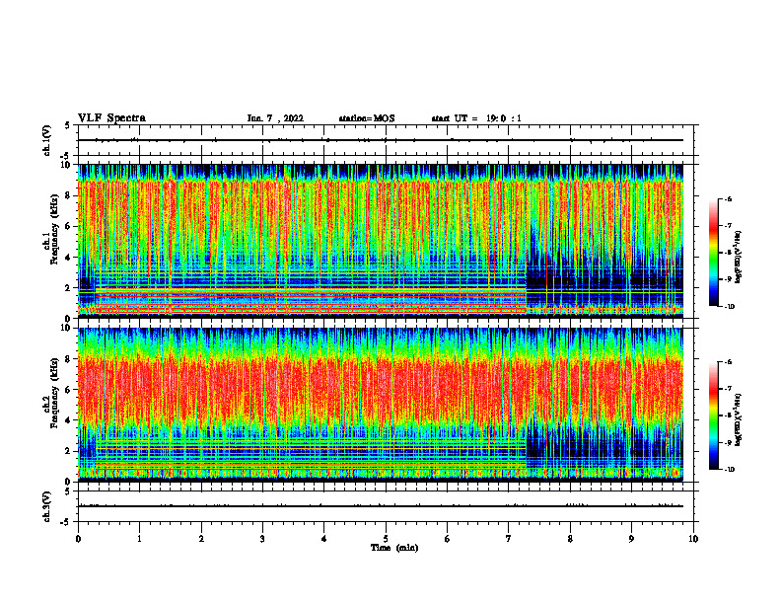Viewport: 781px width, 604px height.
Task: Click the time axis tick label "8"
Action: click(x=570, y=539)
